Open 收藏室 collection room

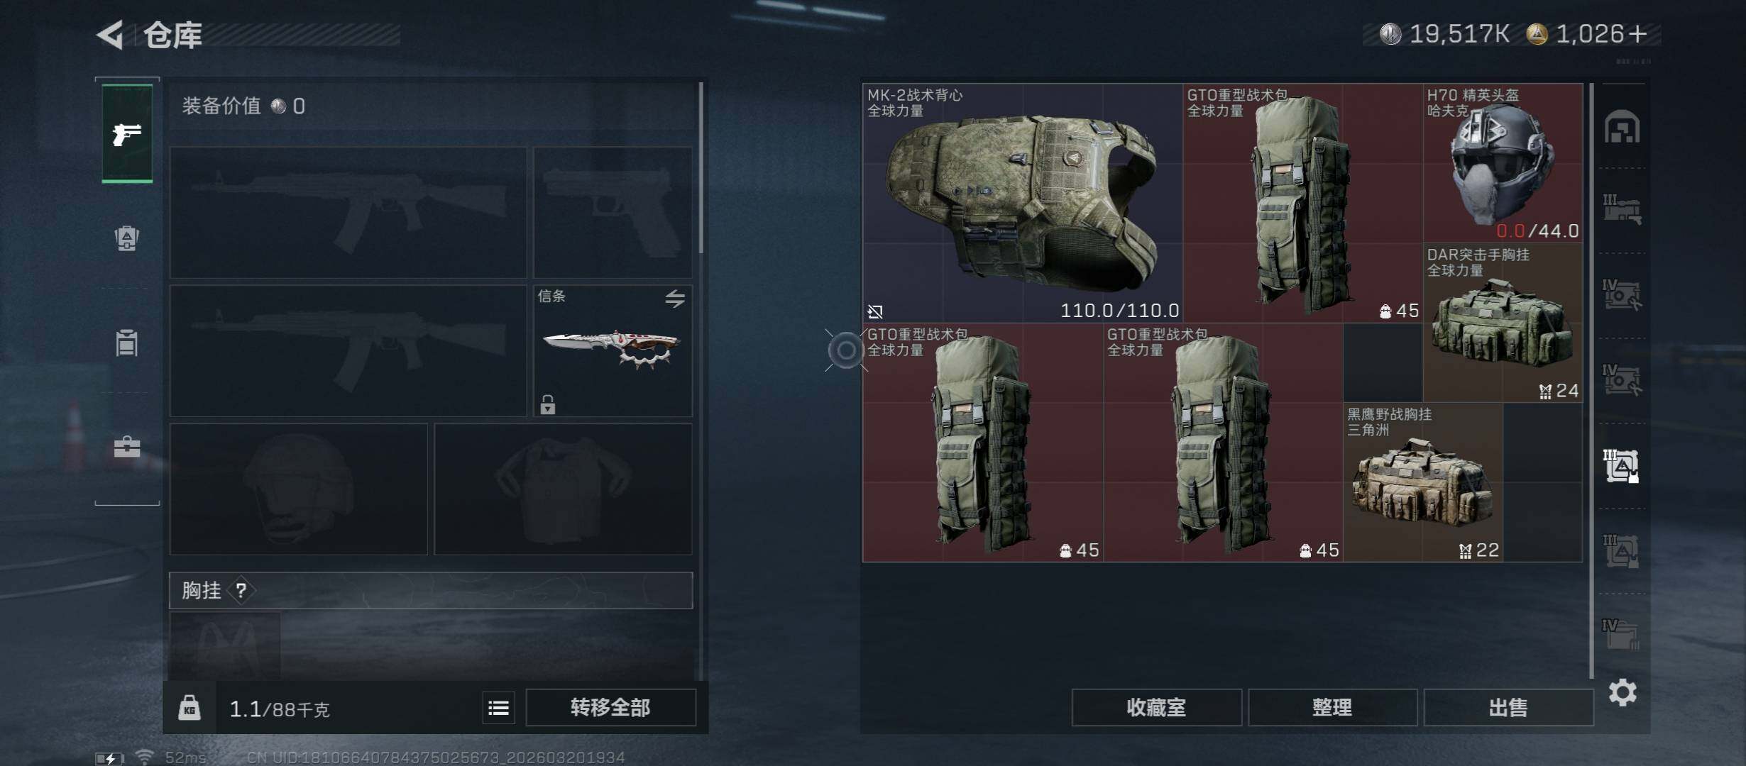1156,707
